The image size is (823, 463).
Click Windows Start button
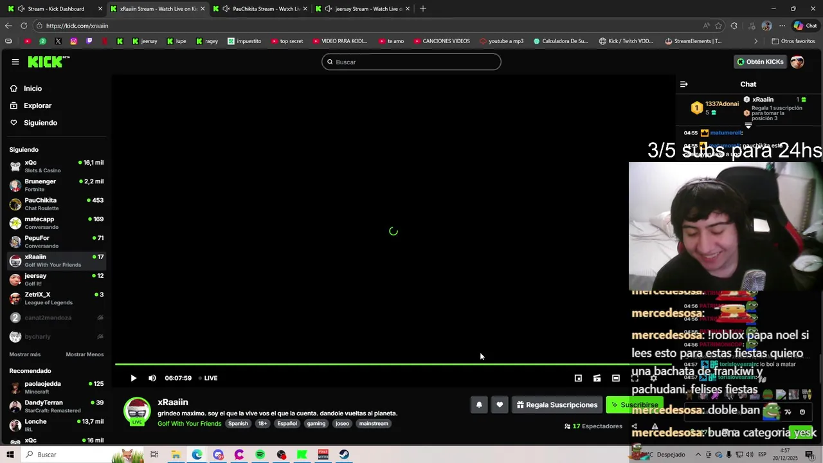pyautogui.click(x=10, y=455)
